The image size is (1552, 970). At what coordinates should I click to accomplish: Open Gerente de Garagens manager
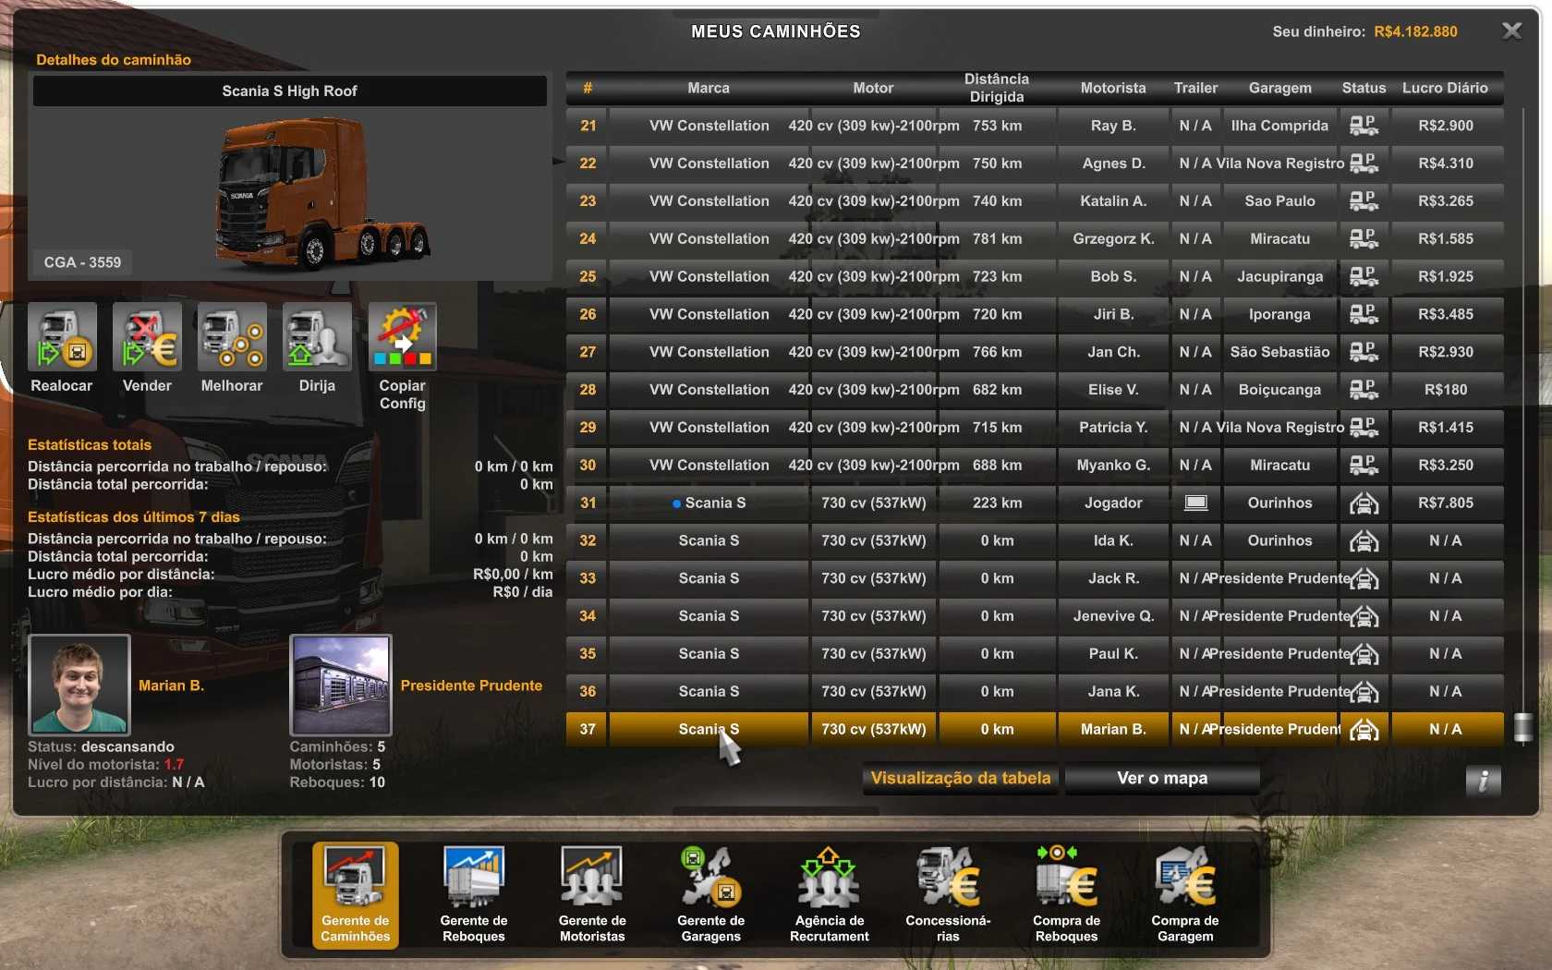coord(710,893)
